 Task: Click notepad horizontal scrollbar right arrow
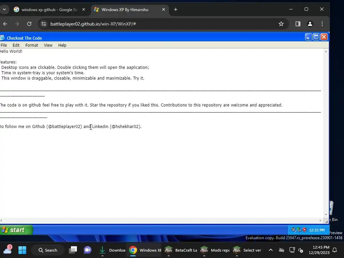coord(320,220)
